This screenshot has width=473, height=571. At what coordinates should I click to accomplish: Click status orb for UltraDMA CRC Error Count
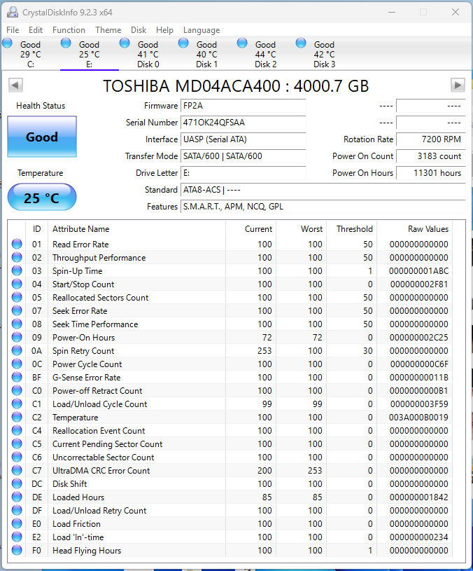17,471
